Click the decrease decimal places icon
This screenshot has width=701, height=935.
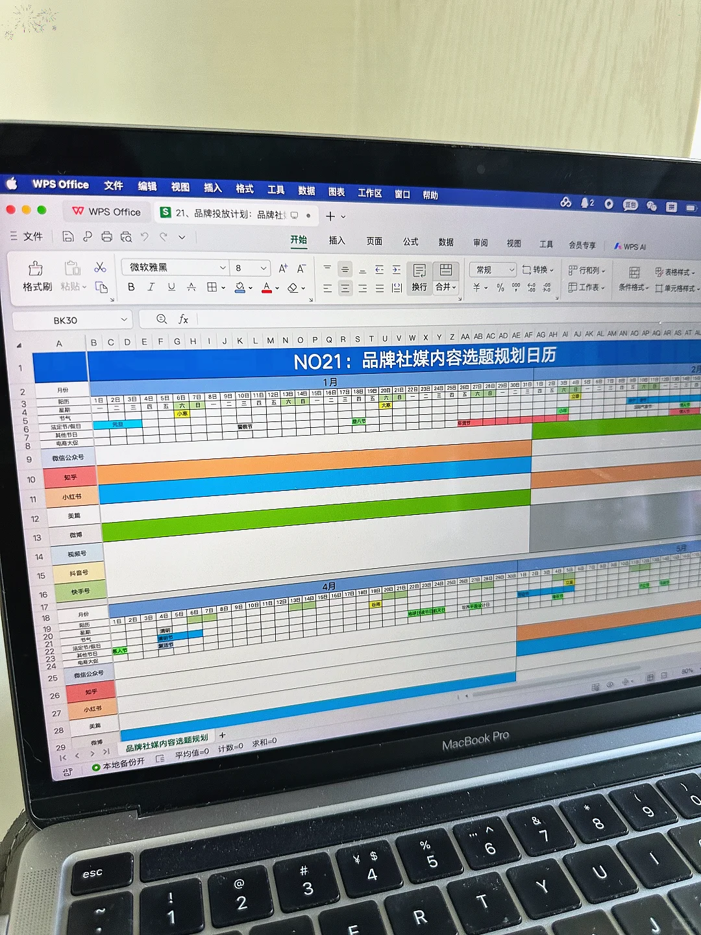pos(547,287)
